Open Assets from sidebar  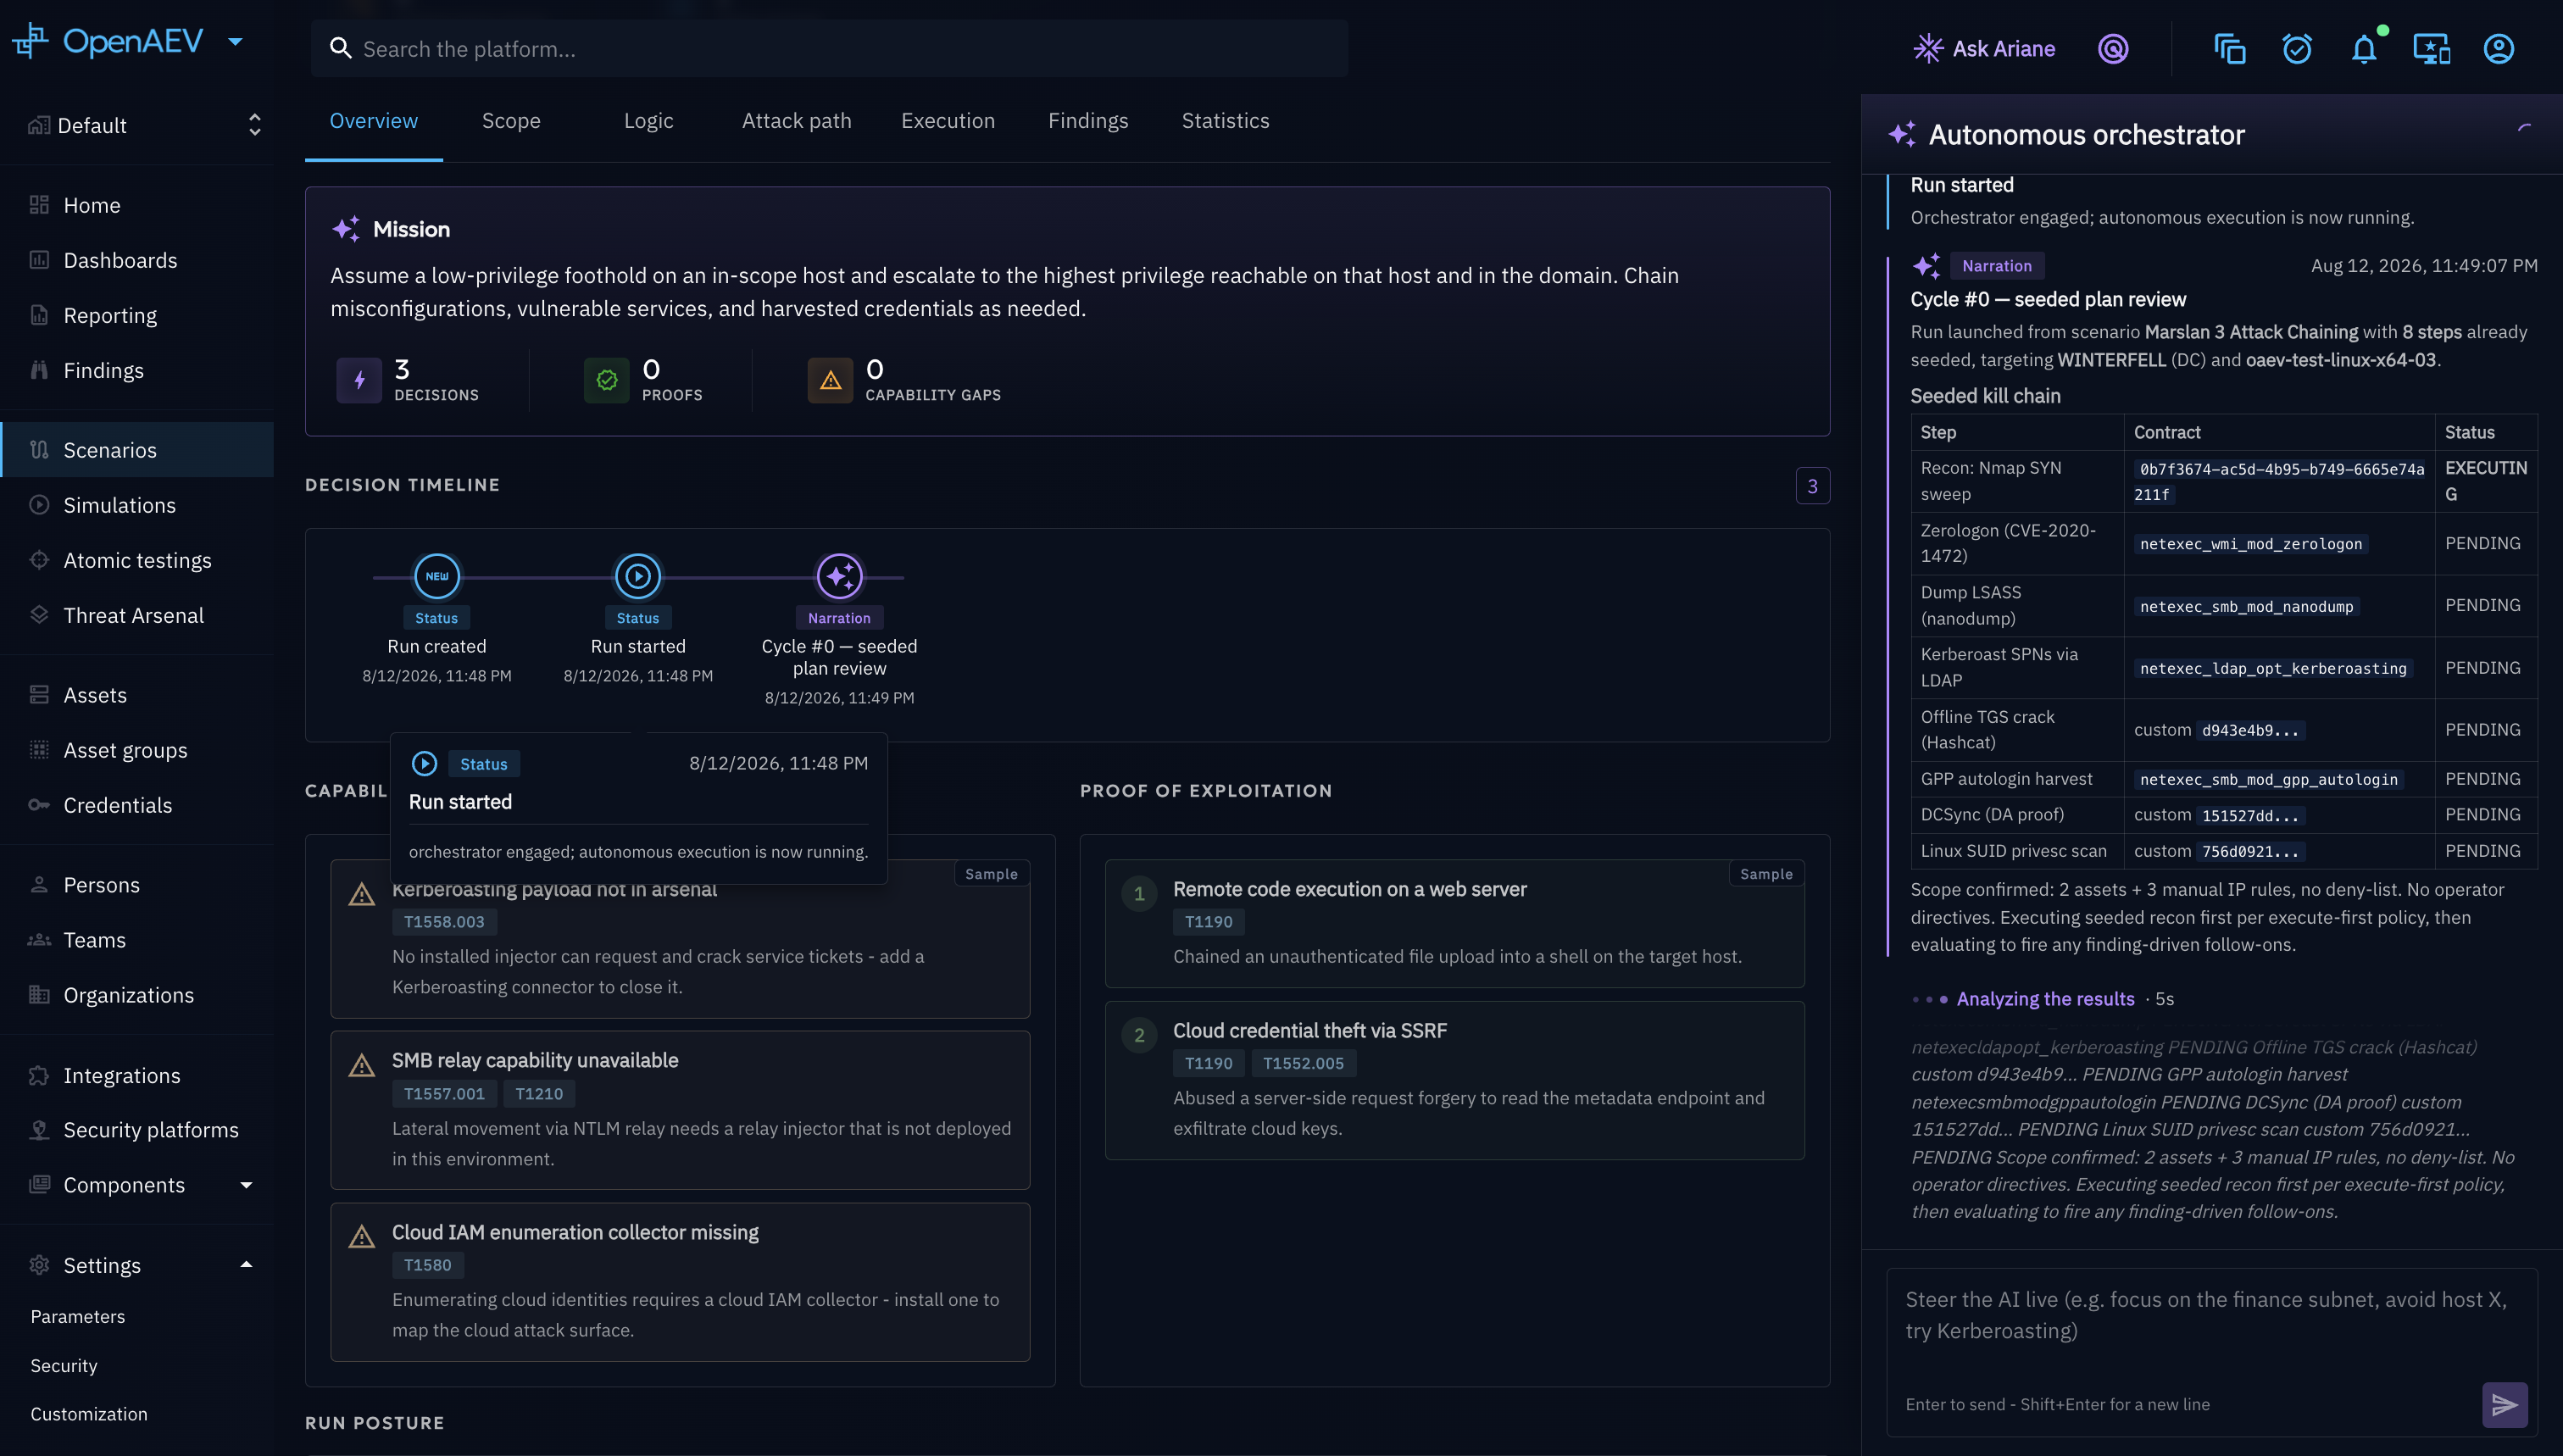[x=137, y=695]
